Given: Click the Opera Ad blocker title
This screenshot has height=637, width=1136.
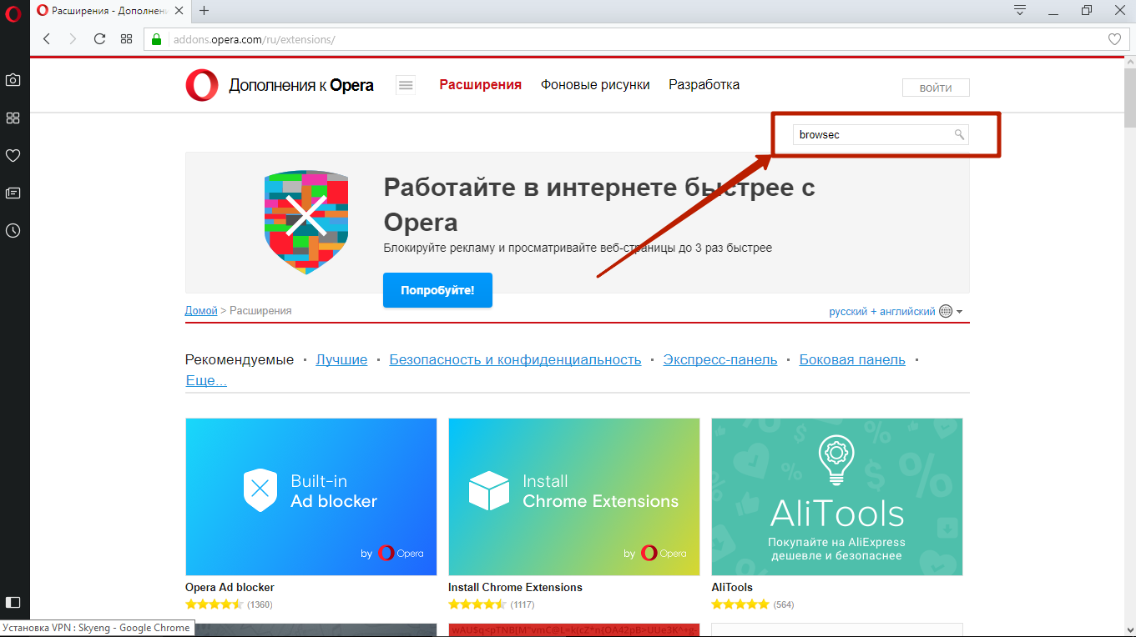Looking at the screenshot, I should click(x=230, y=588).
